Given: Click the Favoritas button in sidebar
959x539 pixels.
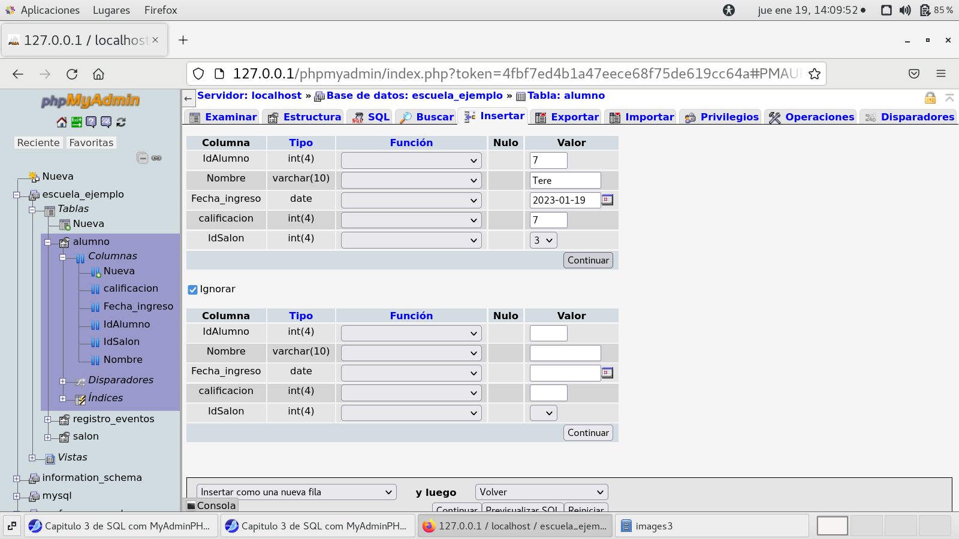Looking at the screenshot, I should coord(91,143).
